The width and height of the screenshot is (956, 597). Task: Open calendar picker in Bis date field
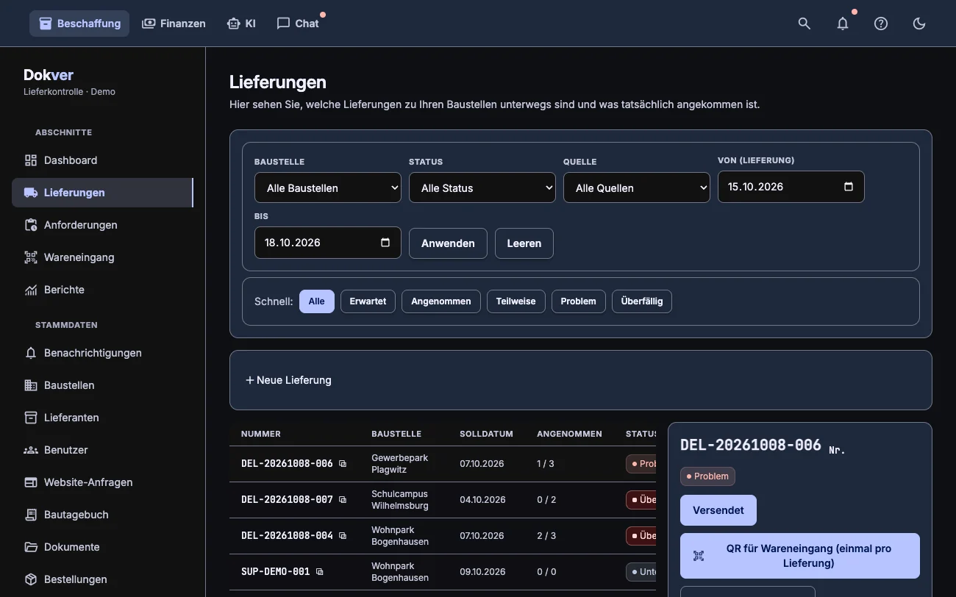coord(385,243)
